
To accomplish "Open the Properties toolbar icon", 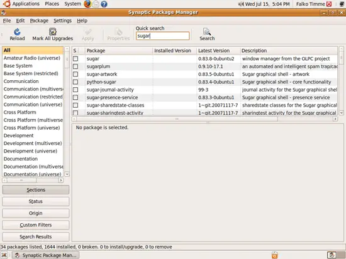I will tap(118, 32).
